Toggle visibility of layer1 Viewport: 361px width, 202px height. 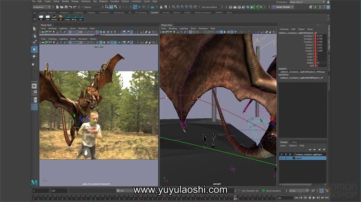click(x=282, y=158)
